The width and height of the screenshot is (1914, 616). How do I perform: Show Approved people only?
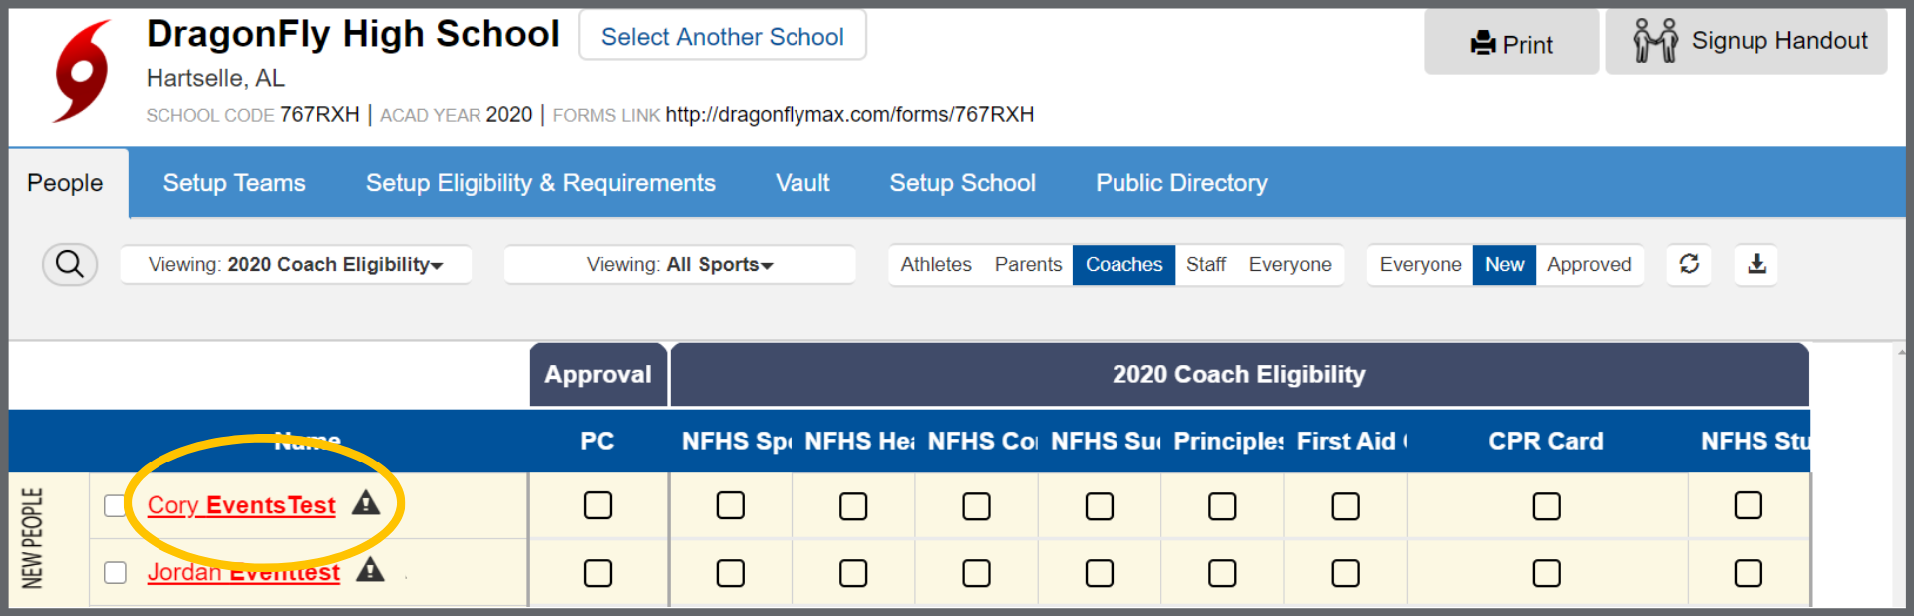tap(1589, 264)
